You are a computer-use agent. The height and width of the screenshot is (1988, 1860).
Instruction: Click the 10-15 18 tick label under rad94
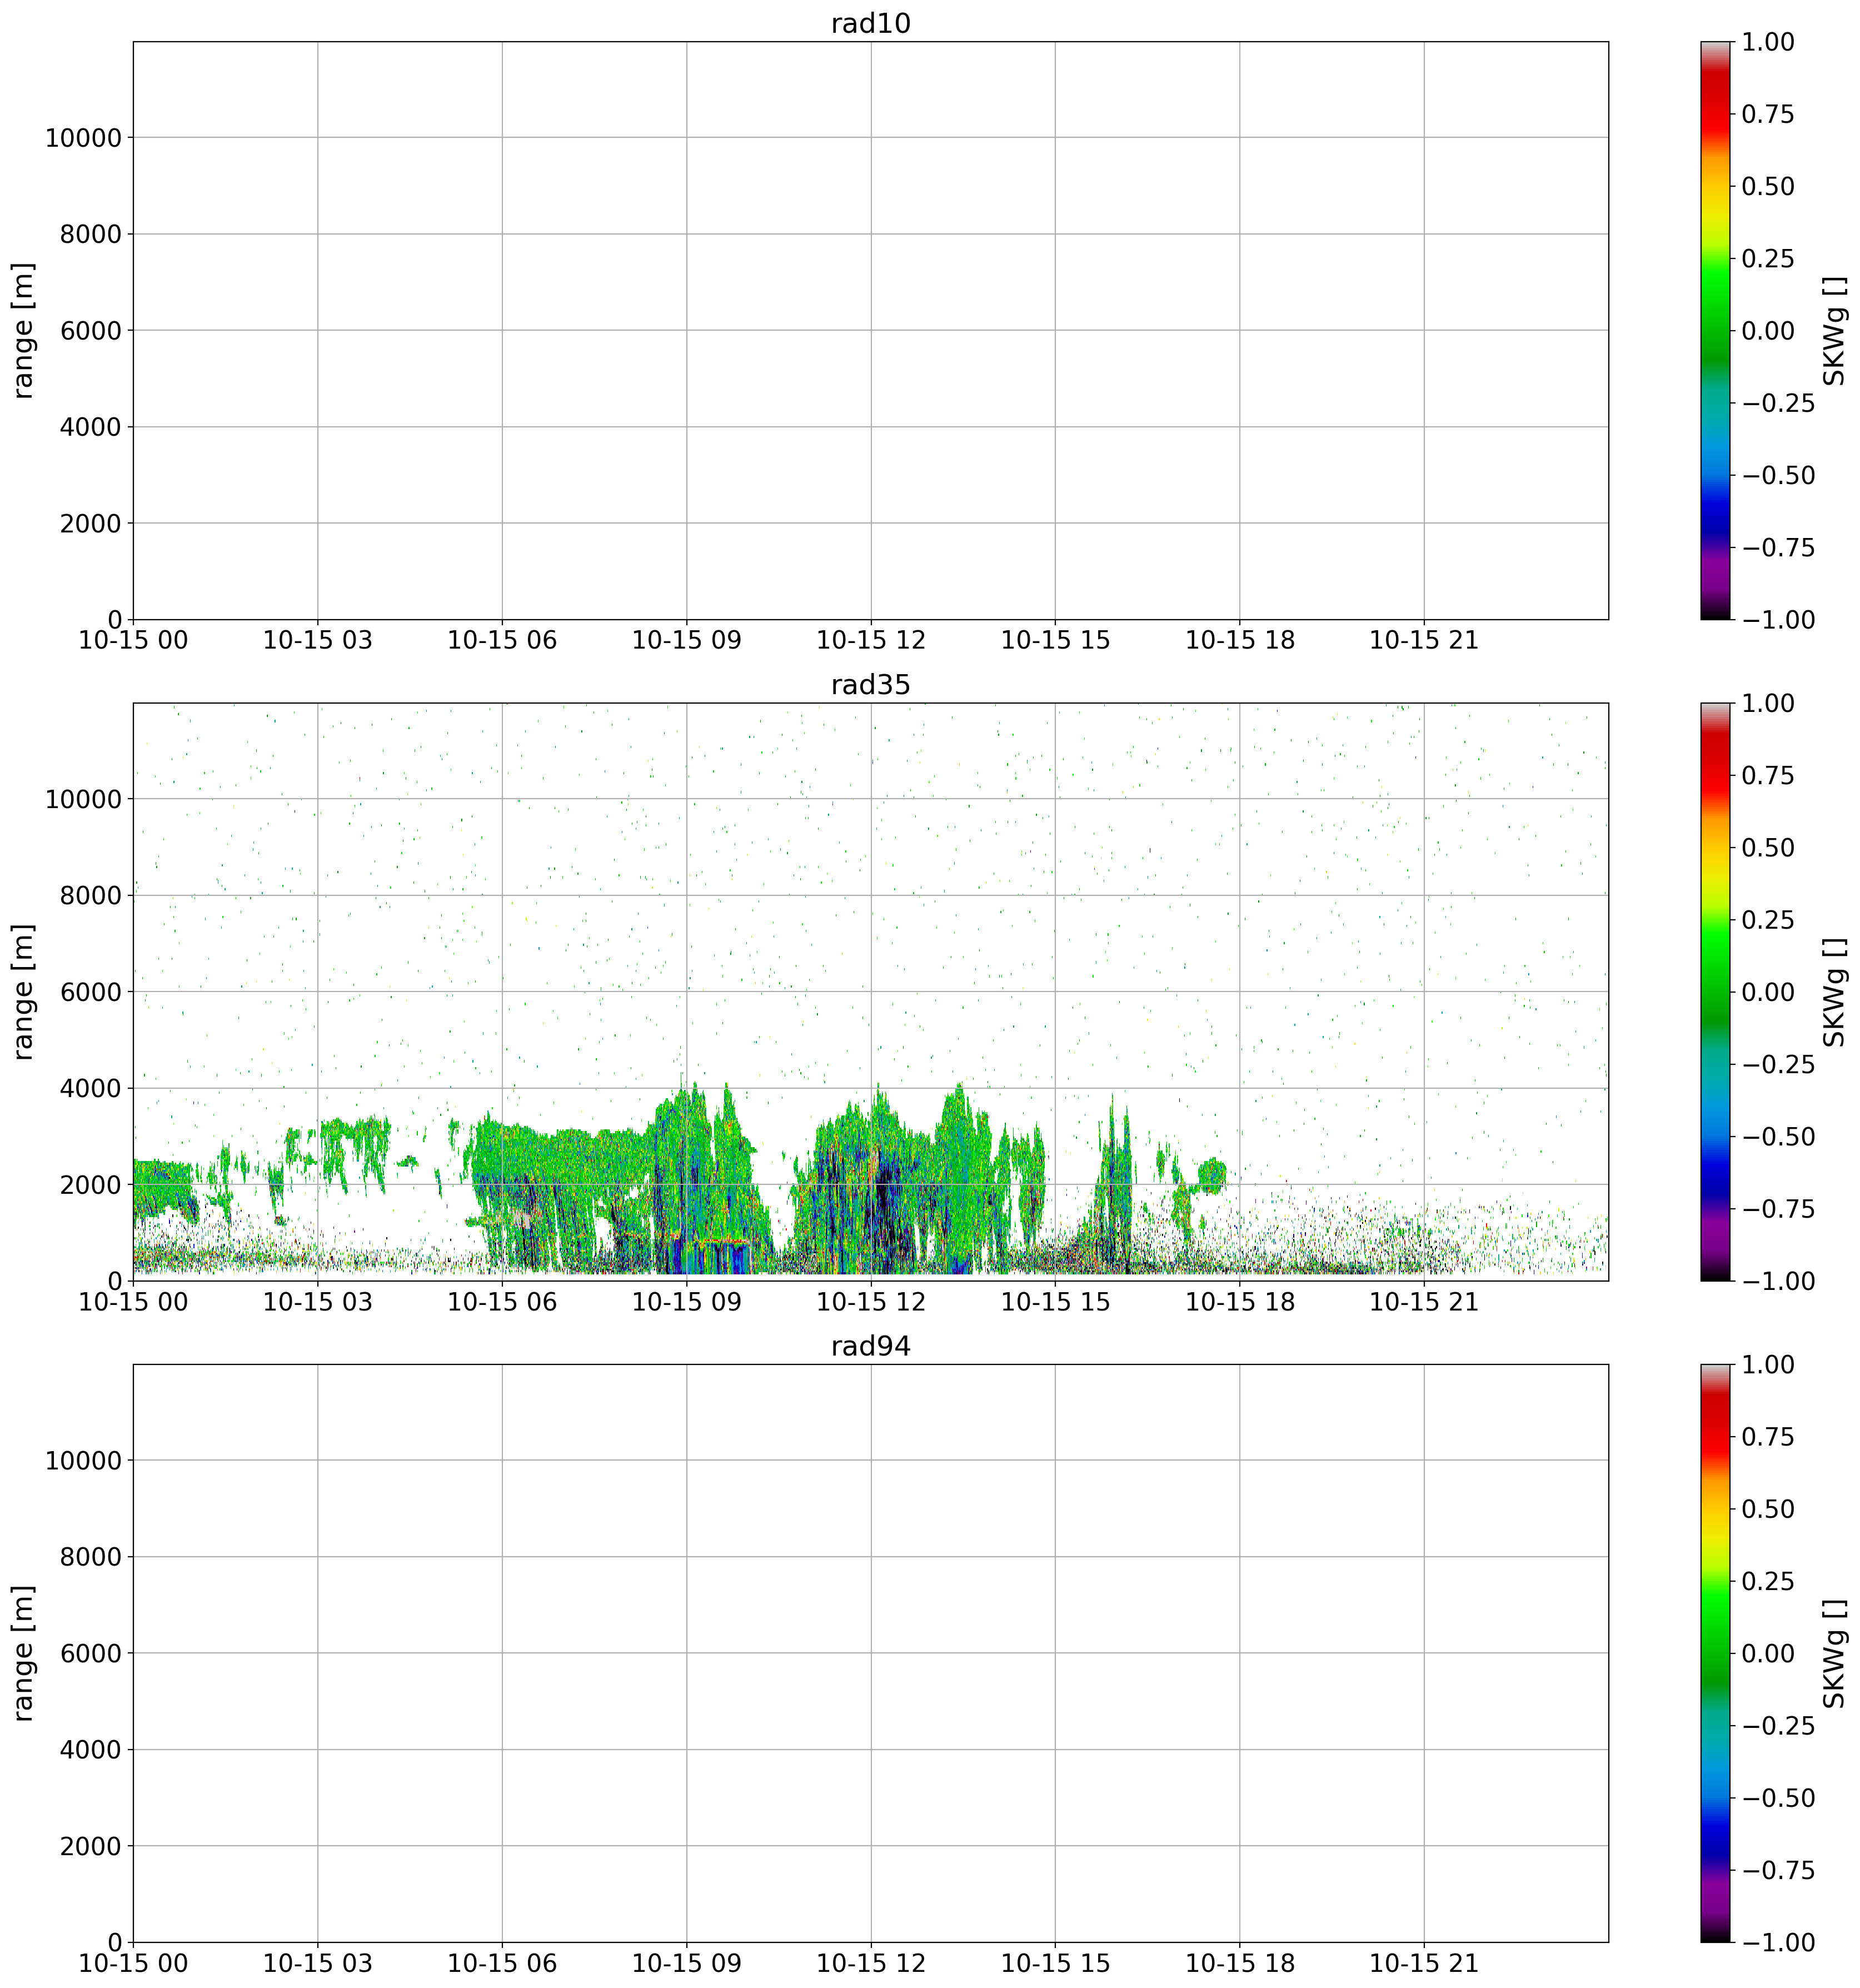point(1239,1963)
